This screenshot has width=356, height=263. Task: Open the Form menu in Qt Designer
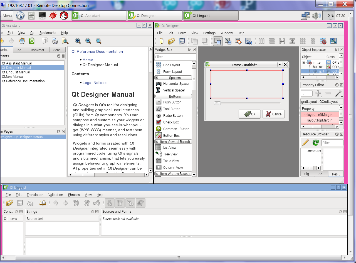[x=182, y=33]
